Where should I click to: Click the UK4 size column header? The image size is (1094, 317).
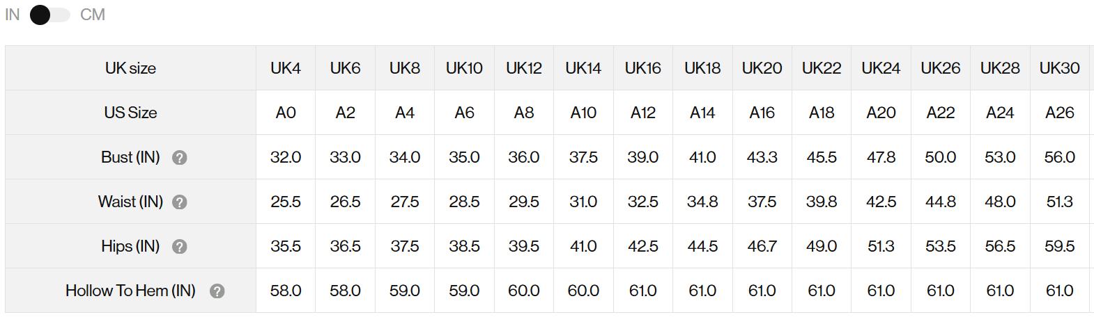[286, 68]
